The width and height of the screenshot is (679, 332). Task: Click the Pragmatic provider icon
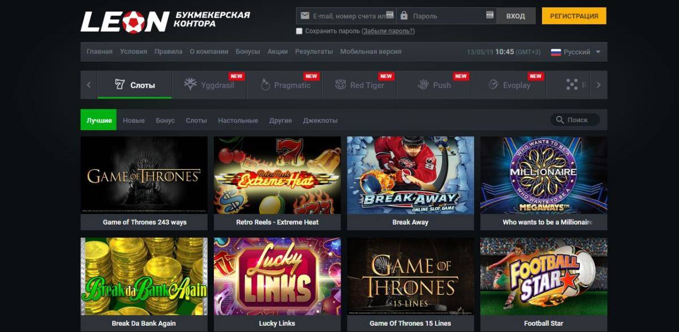[x=265, y=85]
